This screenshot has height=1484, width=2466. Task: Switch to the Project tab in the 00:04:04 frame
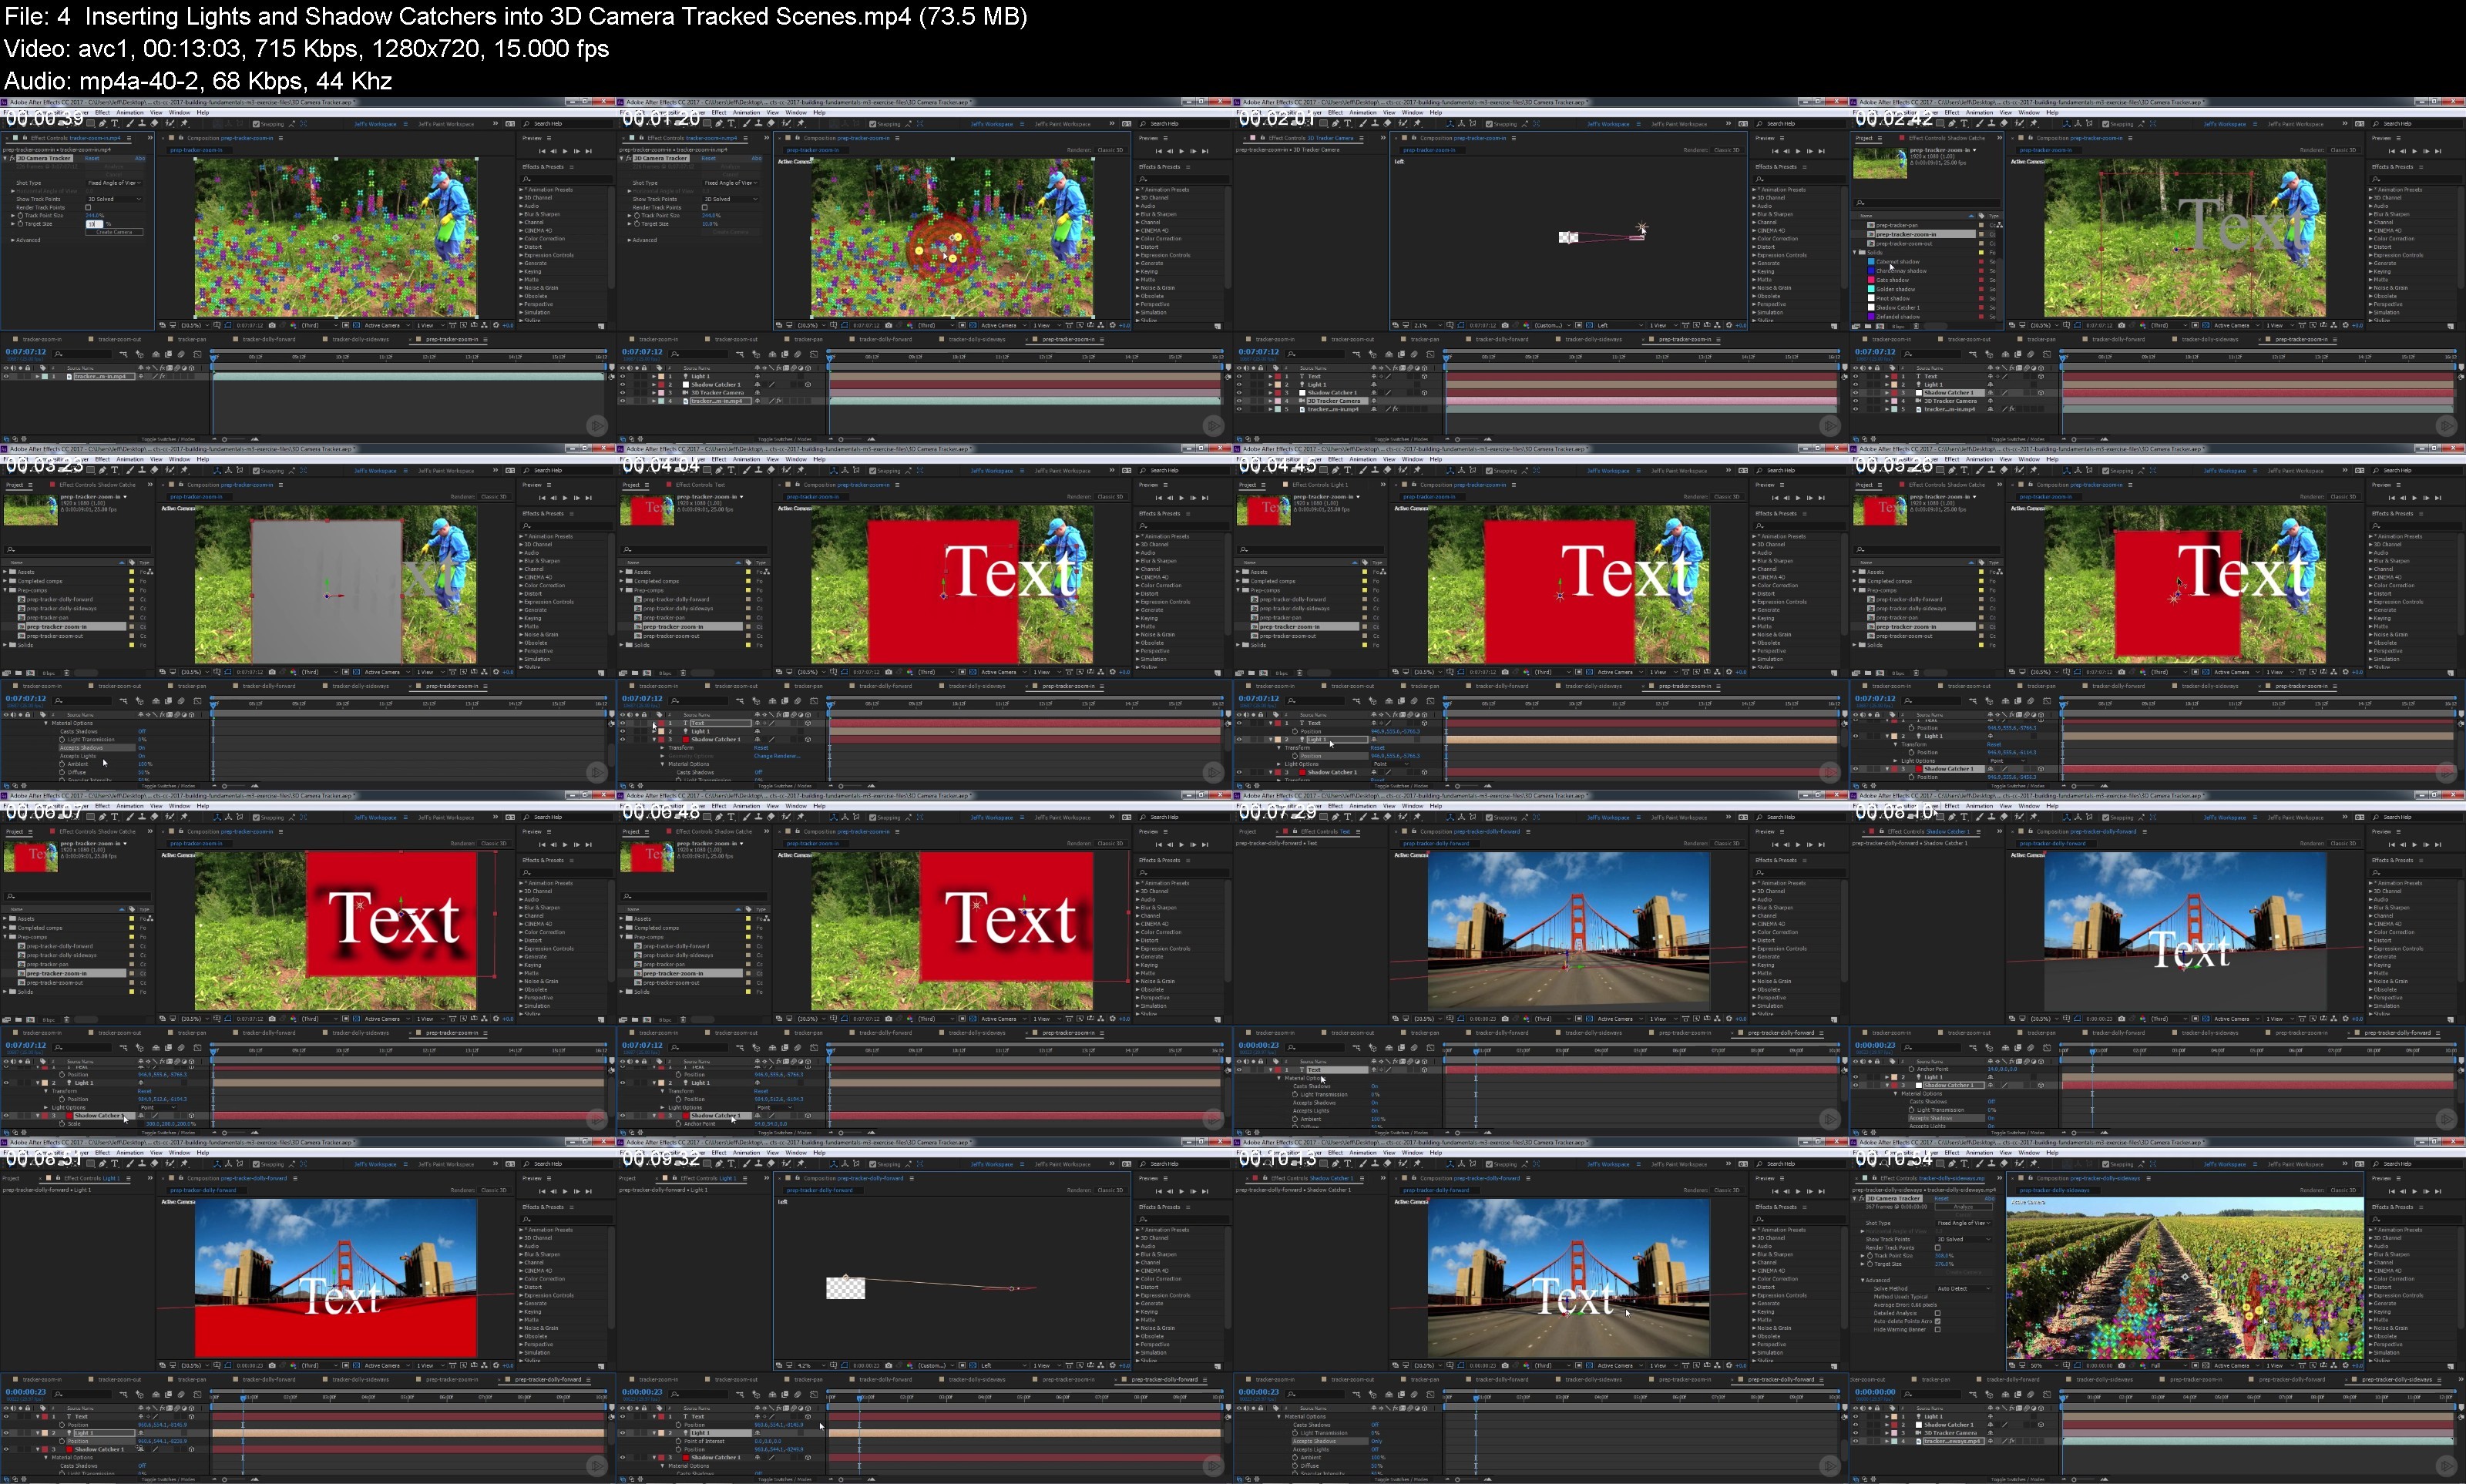pyautogui.click(x=631, y=486)
